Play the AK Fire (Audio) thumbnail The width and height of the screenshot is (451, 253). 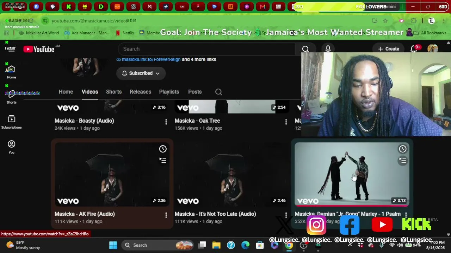(x=112, y=174)
